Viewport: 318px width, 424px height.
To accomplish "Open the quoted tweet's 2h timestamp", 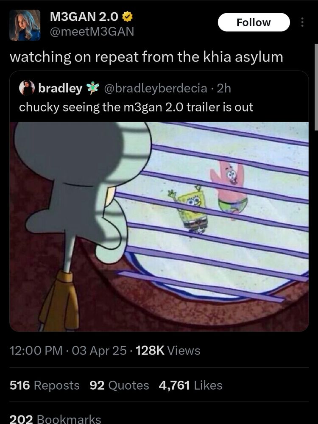I will (x=224, y=88).
